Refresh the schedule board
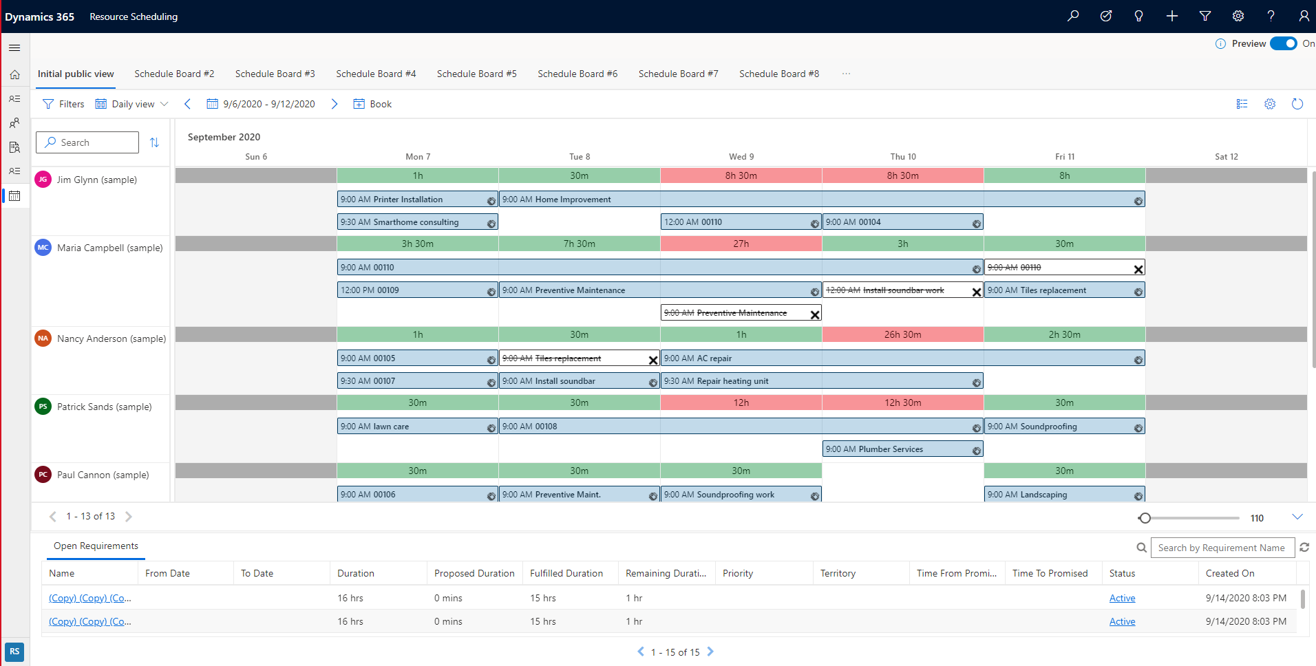The width and height of the screenshot is (1316, 666). coord(1297,104)
